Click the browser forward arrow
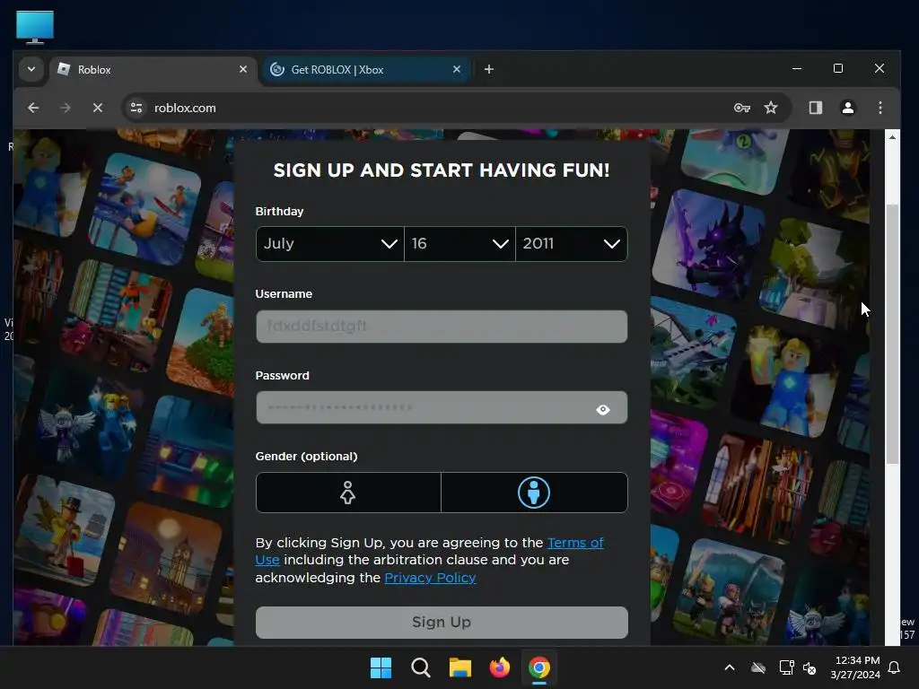Image resolution: width=919 pixels, height=689 pixels. [66, 108]
